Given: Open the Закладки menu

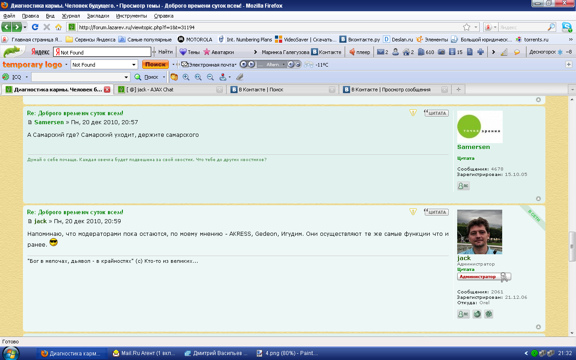Looking at the screenshot, I should tap(98, 16).
